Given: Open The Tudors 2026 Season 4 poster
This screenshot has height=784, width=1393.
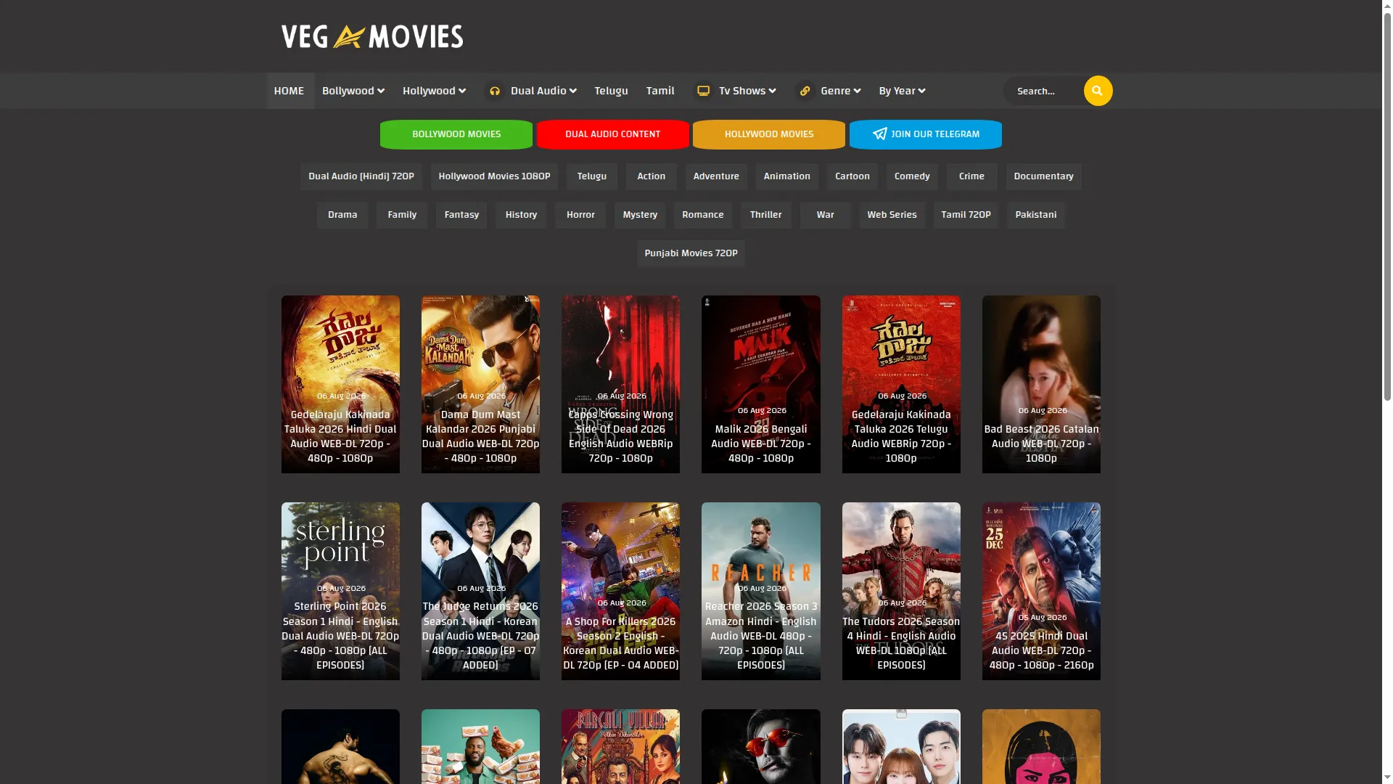Looking at the screenshot, I should 901,591.
